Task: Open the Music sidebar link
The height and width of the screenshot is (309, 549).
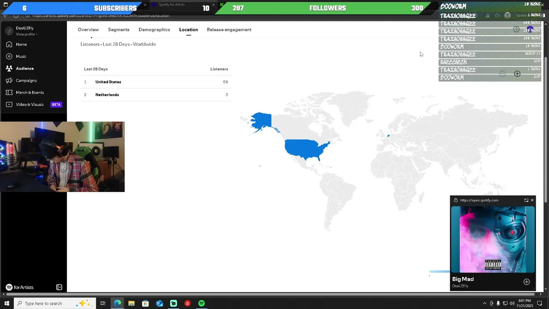Action: click(x=21, y=56)
